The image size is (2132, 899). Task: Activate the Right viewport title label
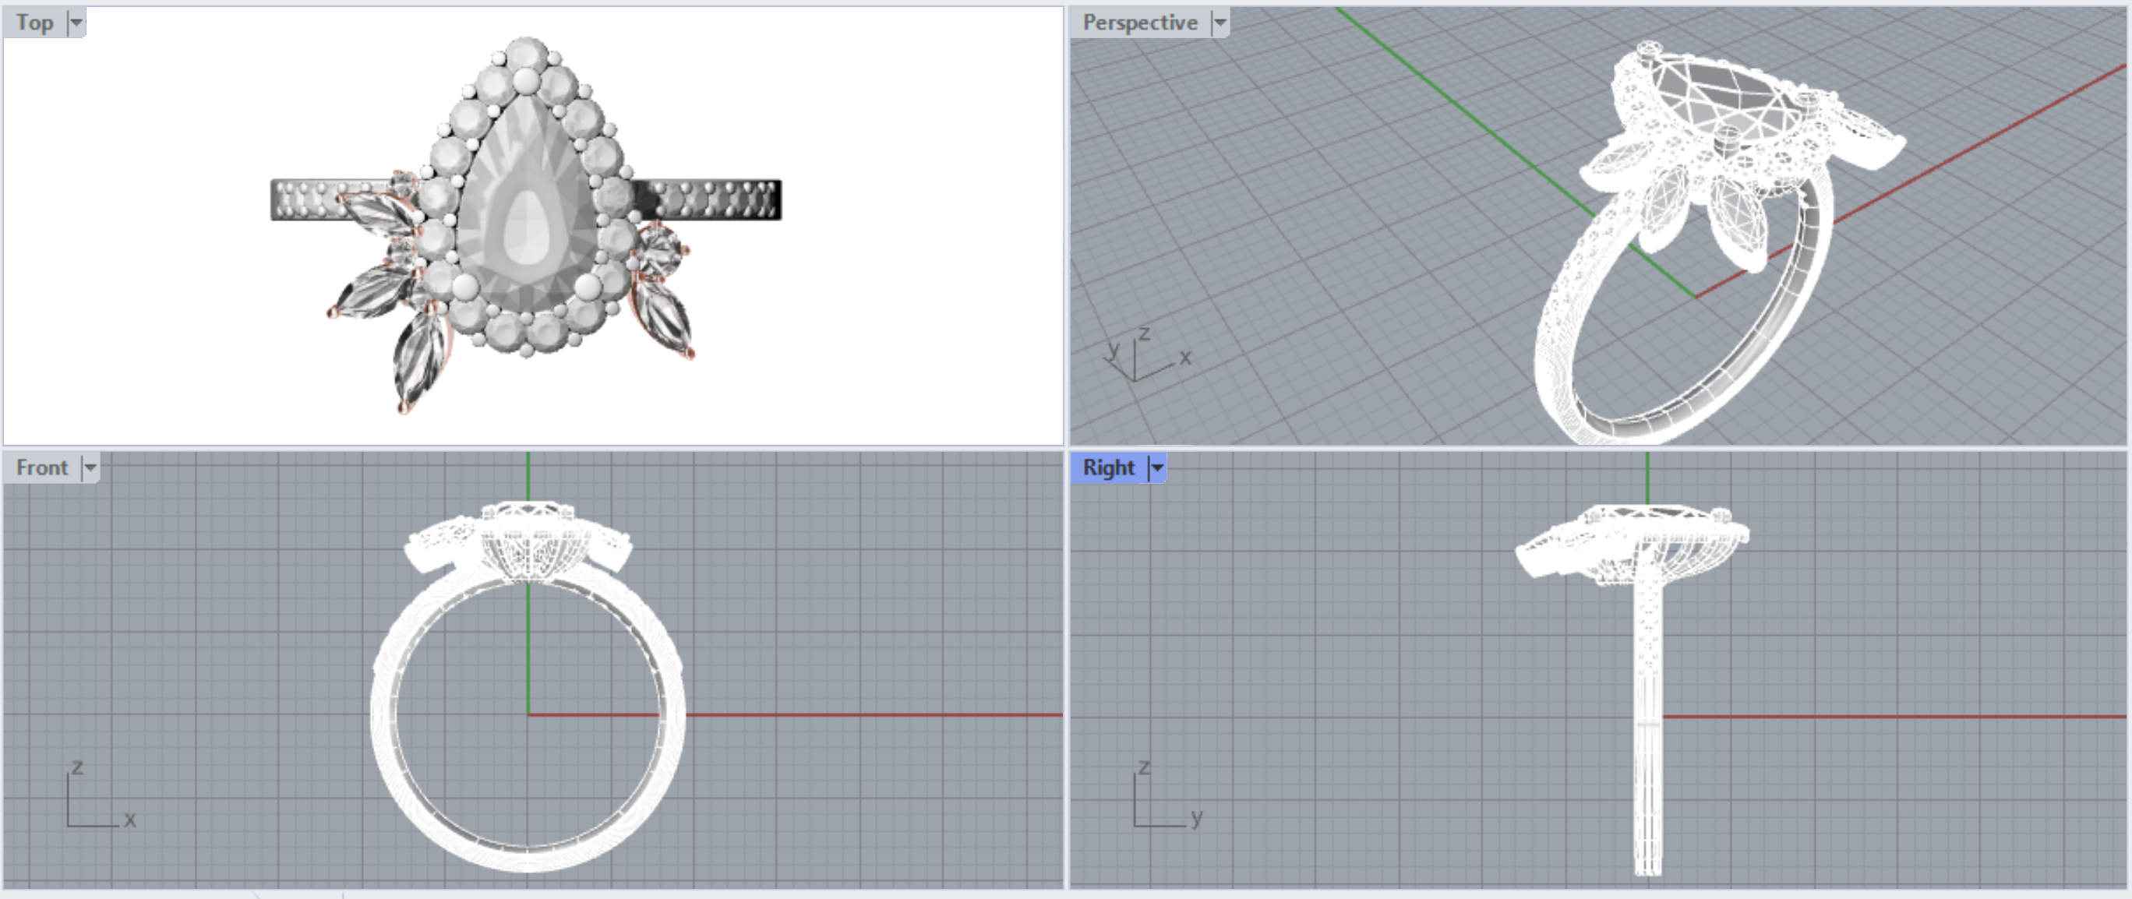pyautogui.click(x=1107, y=468)
